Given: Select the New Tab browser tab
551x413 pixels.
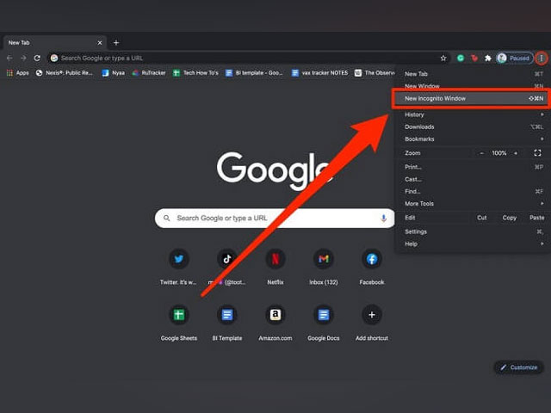Looking at the screenshot, I should pos(54,43).
